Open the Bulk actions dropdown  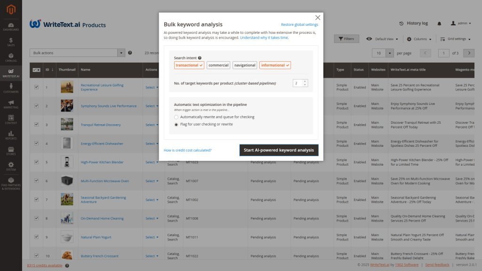78,53
